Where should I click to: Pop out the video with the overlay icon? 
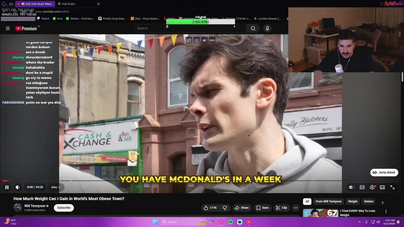pos(189,40)
